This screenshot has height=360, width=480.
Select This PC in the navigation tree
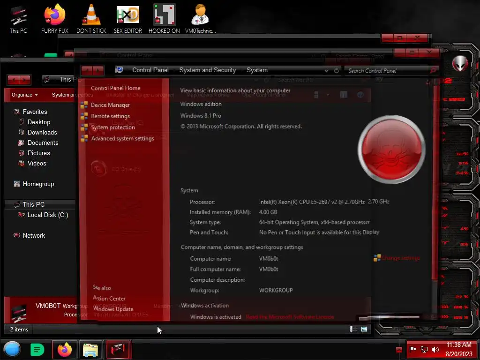33,204
